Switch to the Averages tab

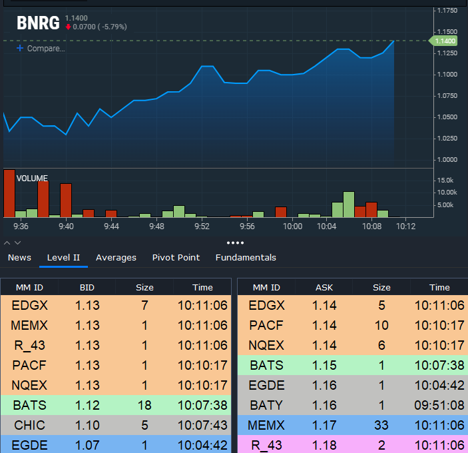click(x=116, y=258)
